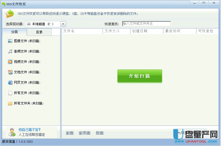The image size is (221, 146).
Task: Click the 开始扫描 button
Action: click(140, 76)
